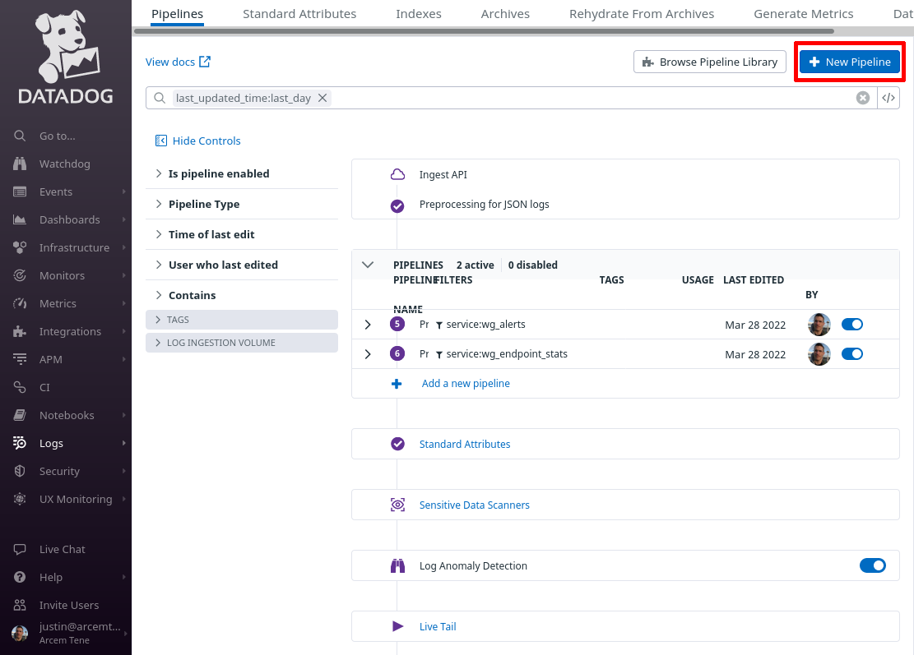The width and height of the screenshot is (914, 655).
Task: Click Preprocessing for JSON logs
Action: point(484,205)
